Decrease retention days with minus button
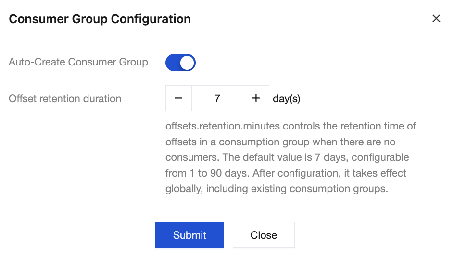The width and height of the screenshot is (454, 258). coord(178,98)
